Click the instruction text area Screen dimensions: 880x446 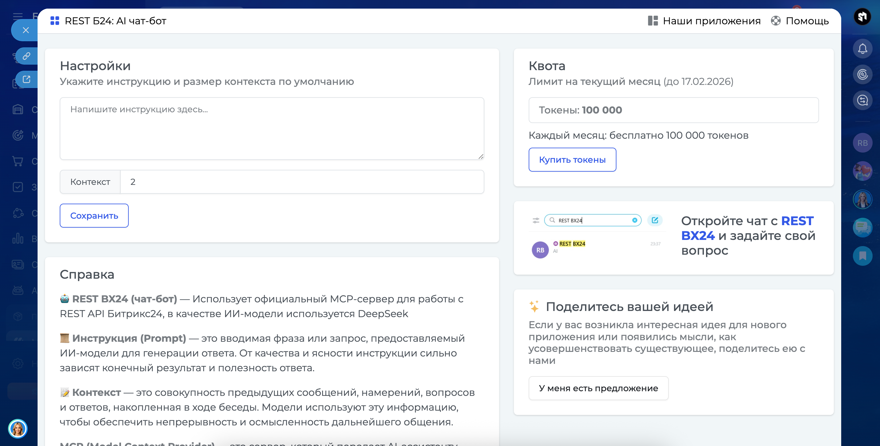point(272,129)
